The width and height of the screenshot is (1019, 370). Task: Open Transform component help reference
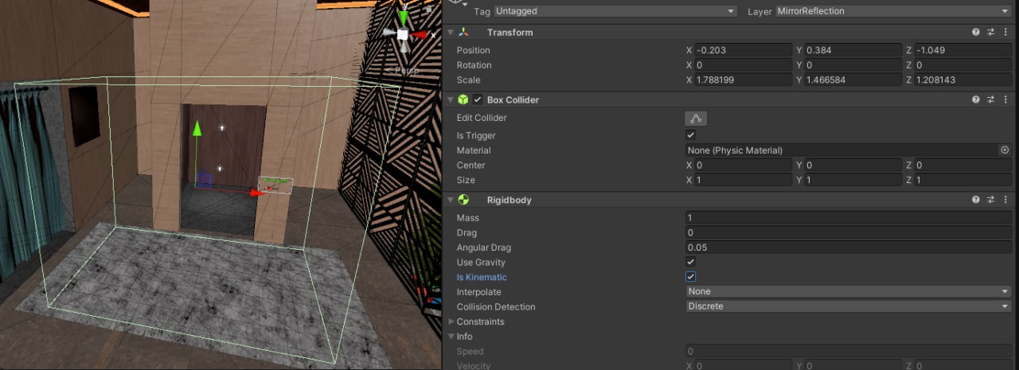pyautogui.click(x=976, y=33)
